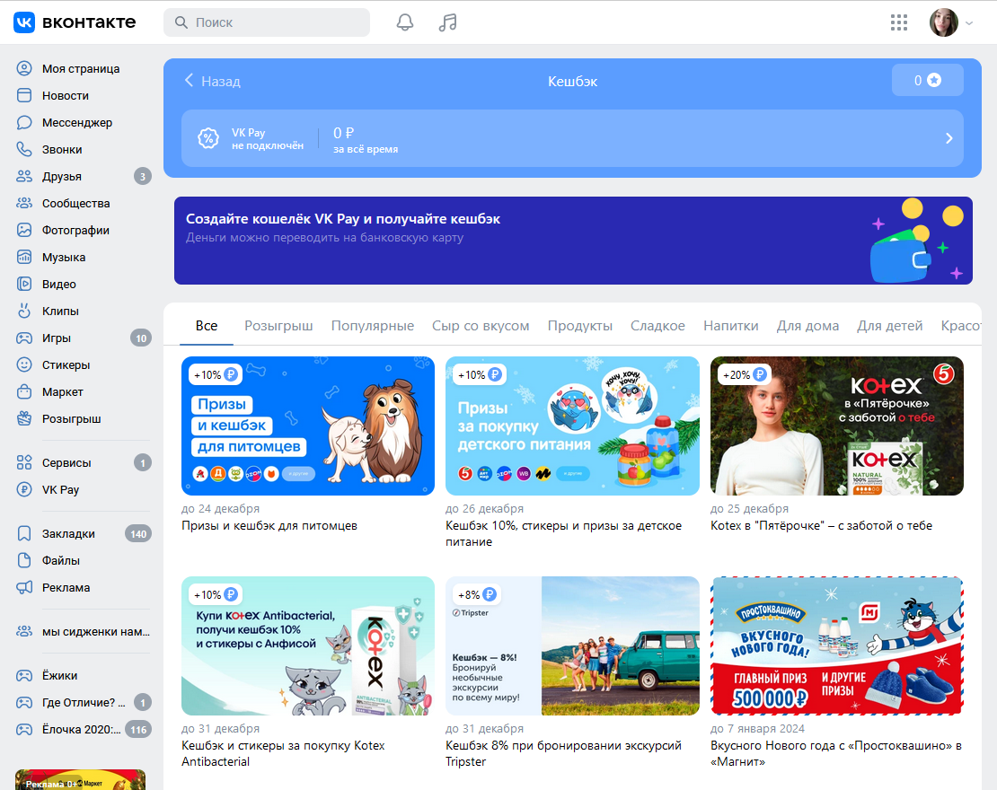Switch to the Популярные tab
The width and height of the screenshot is (997, 790).
pos(373,325)
